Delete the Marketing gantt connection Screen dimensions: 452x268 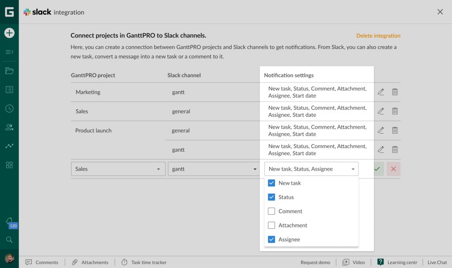[395, 92]
